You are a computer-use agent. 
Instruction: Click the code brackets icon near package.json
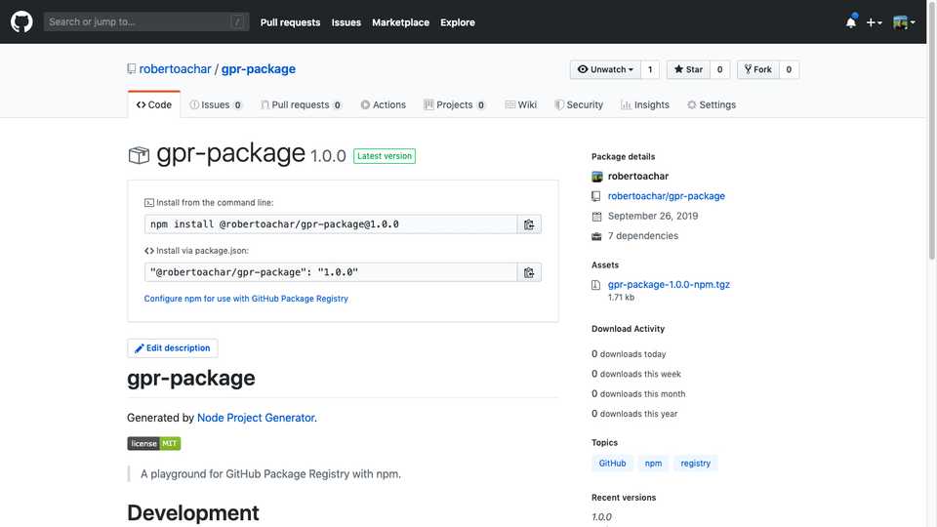pyautogui.click(x=148, y=251)
